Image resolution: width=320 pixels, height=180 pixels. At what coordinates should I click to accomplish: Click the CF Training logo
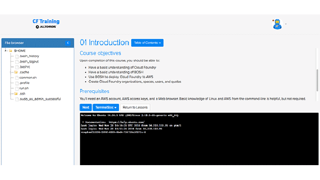46,21
